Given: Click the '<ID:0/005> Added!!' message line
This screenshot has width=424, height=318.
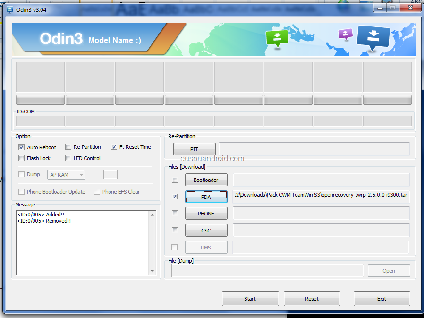Looking at the screenshot, I should click(41, 215).
